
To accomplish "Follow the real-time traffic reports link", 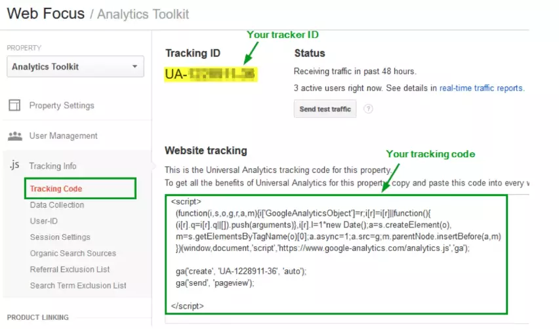I will [x=482, y=88].
